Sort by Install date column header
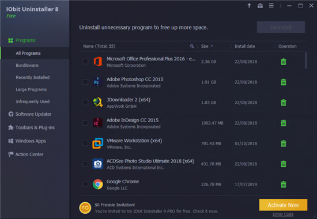 coord(244,46)
